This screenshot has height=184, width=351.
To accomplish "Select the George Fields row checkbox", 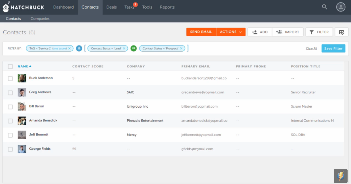I will click(10, 149).
